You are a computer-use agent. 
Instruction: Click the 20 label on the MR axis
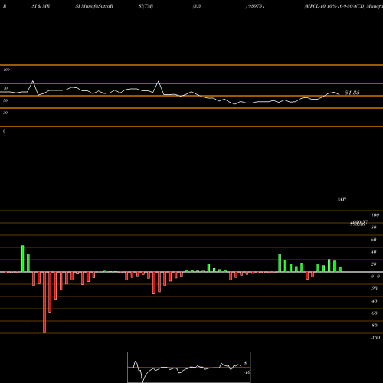coord(374,264)
